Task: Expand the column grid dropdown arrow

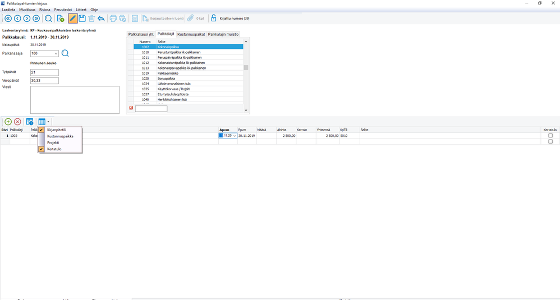Action: (48, 122)
